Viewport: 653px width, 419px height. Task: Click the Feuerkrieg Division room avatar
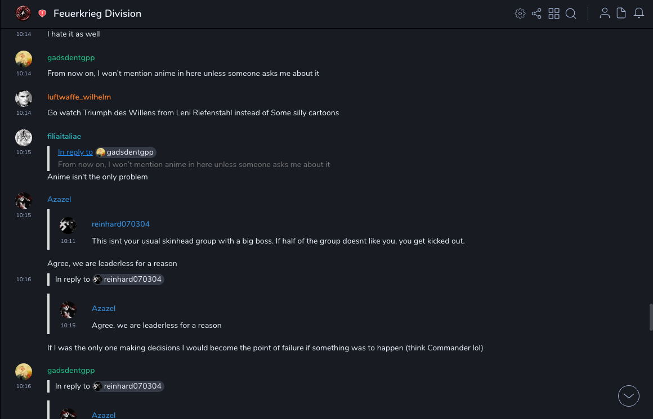(23, 13)
